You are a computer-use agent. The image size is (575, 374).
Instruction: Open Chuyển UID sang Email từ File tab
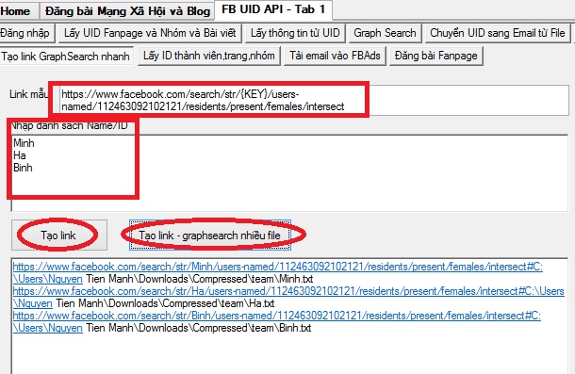coord(498,33)
